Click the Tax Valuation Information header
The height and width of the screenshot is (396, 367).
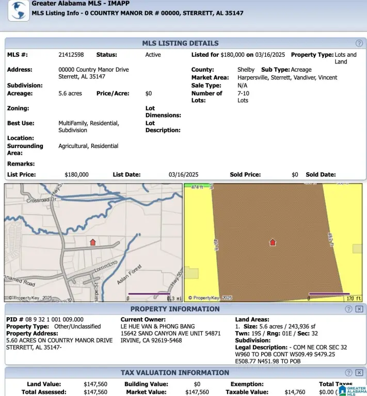174,372
